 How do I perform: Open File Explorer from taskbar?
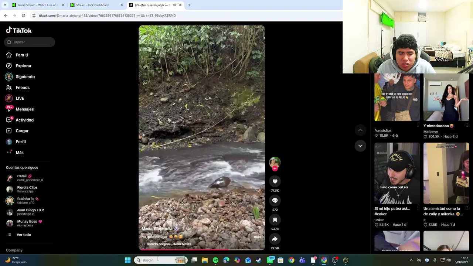click(x=205, y=260)
